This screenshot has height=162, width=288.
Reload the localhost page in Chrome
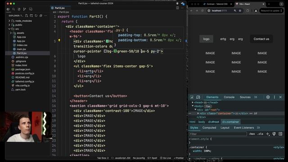coord(202,11)
